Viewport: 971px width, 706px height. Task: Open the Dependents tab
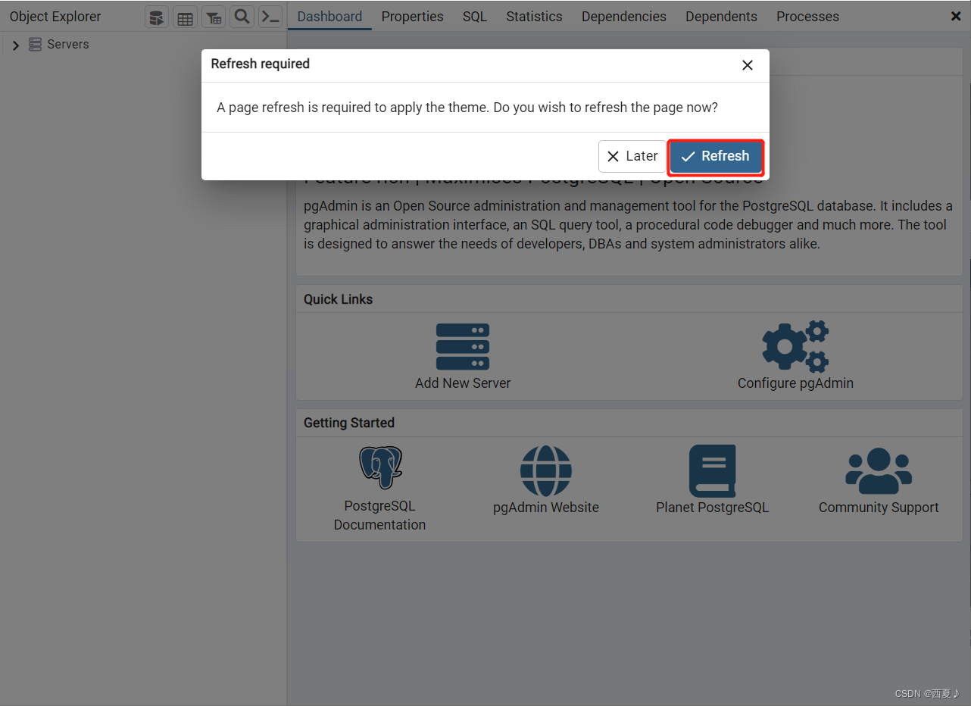click(721, 17)
